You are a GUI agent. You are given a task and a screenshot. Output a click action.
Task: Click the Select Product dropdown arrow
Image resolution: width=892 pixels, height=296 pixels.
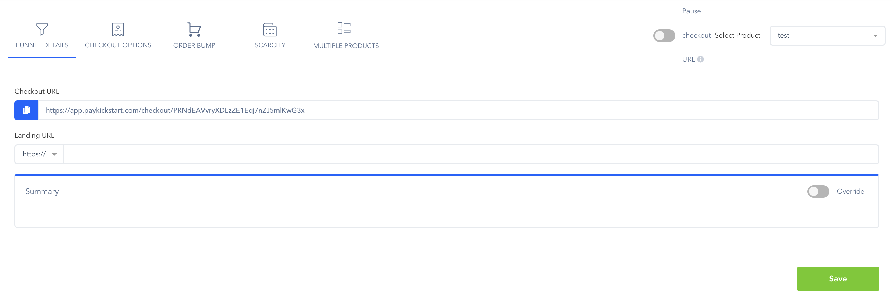coord(875,36)
